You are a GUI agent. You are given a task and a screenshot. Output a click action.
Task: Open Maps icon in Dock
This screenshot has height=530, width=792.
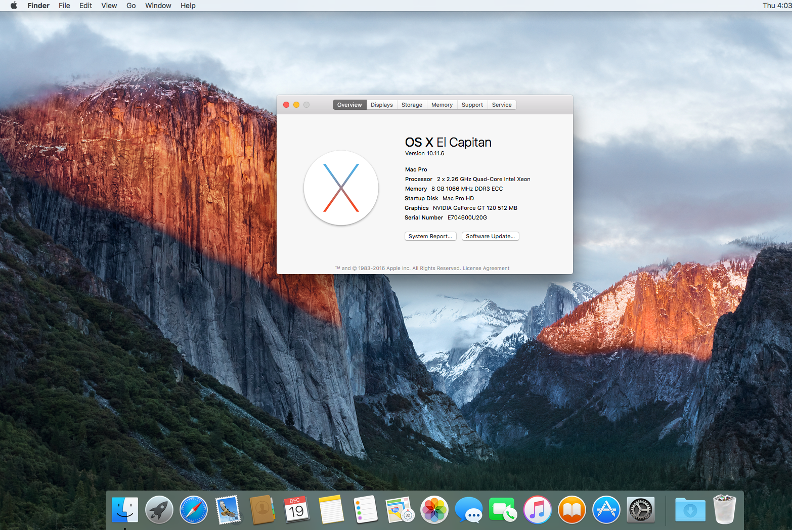click(x=400, y=509)
